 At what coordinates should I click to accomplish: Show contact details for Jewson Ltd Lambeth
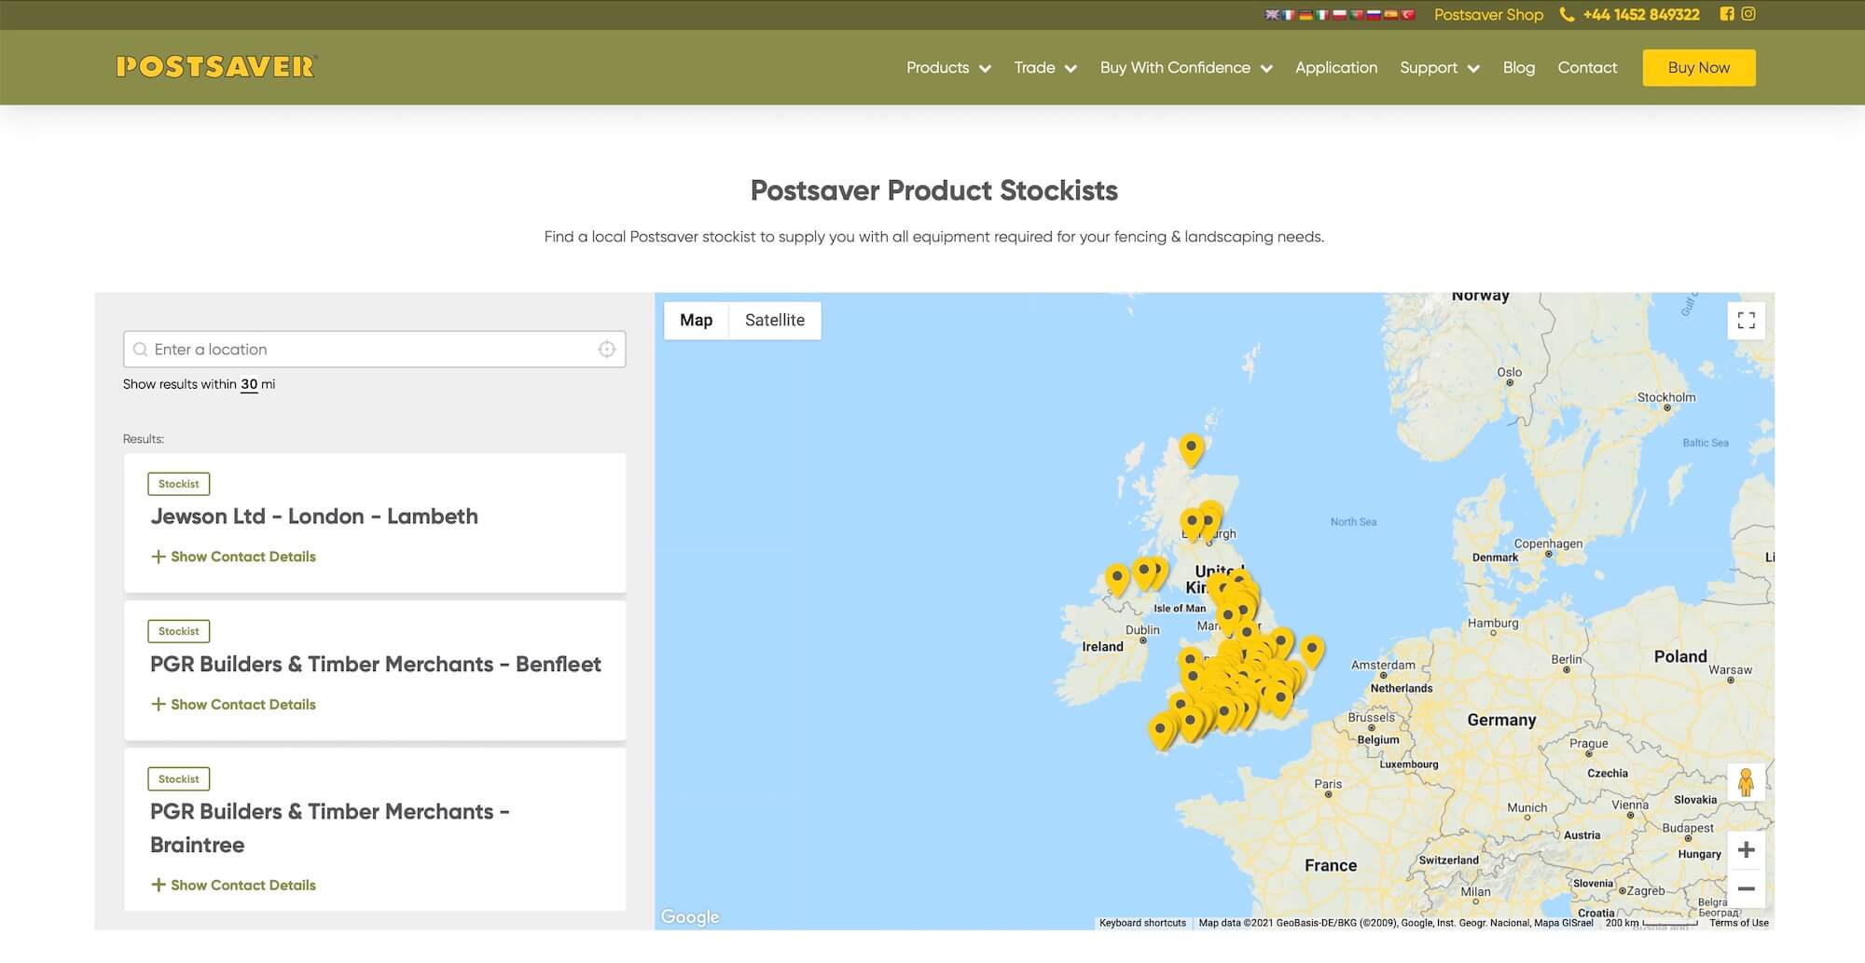pos(233,557)
